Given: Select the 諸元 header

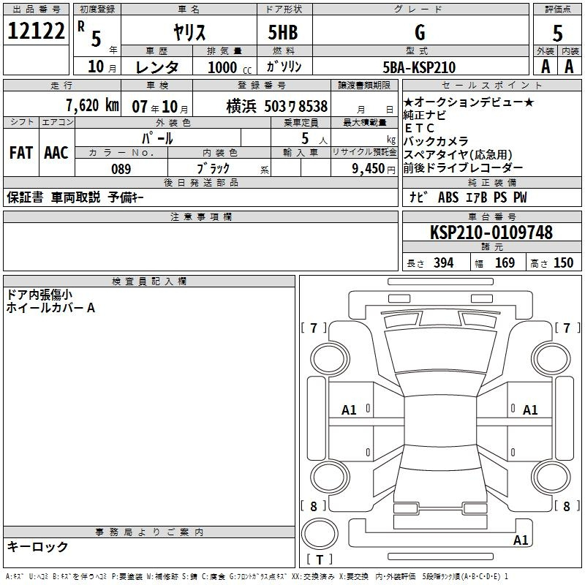Looking at the screenshot, I should pyautogui.click(x=492, y=246).
